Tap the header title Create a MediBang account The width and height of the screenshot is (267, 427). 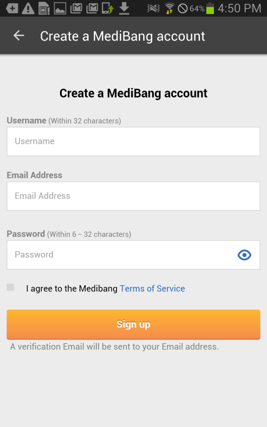(x=123, y=36)
